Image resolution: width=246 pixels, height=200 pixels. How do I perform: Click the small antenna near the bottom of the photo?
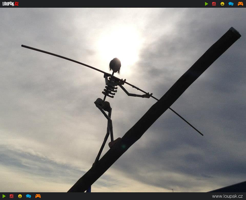coord(171,190)
